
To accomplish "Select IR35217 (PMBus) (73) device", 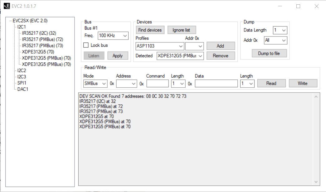I will pos(42,46).
